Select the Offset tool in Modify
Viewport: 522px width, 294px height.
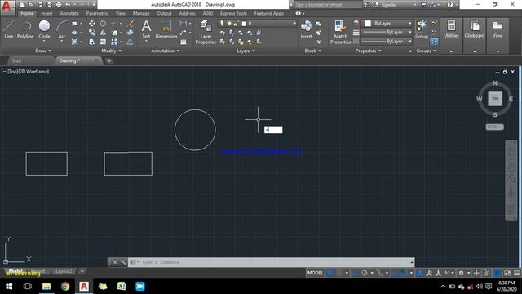click(x=130, y=42)
